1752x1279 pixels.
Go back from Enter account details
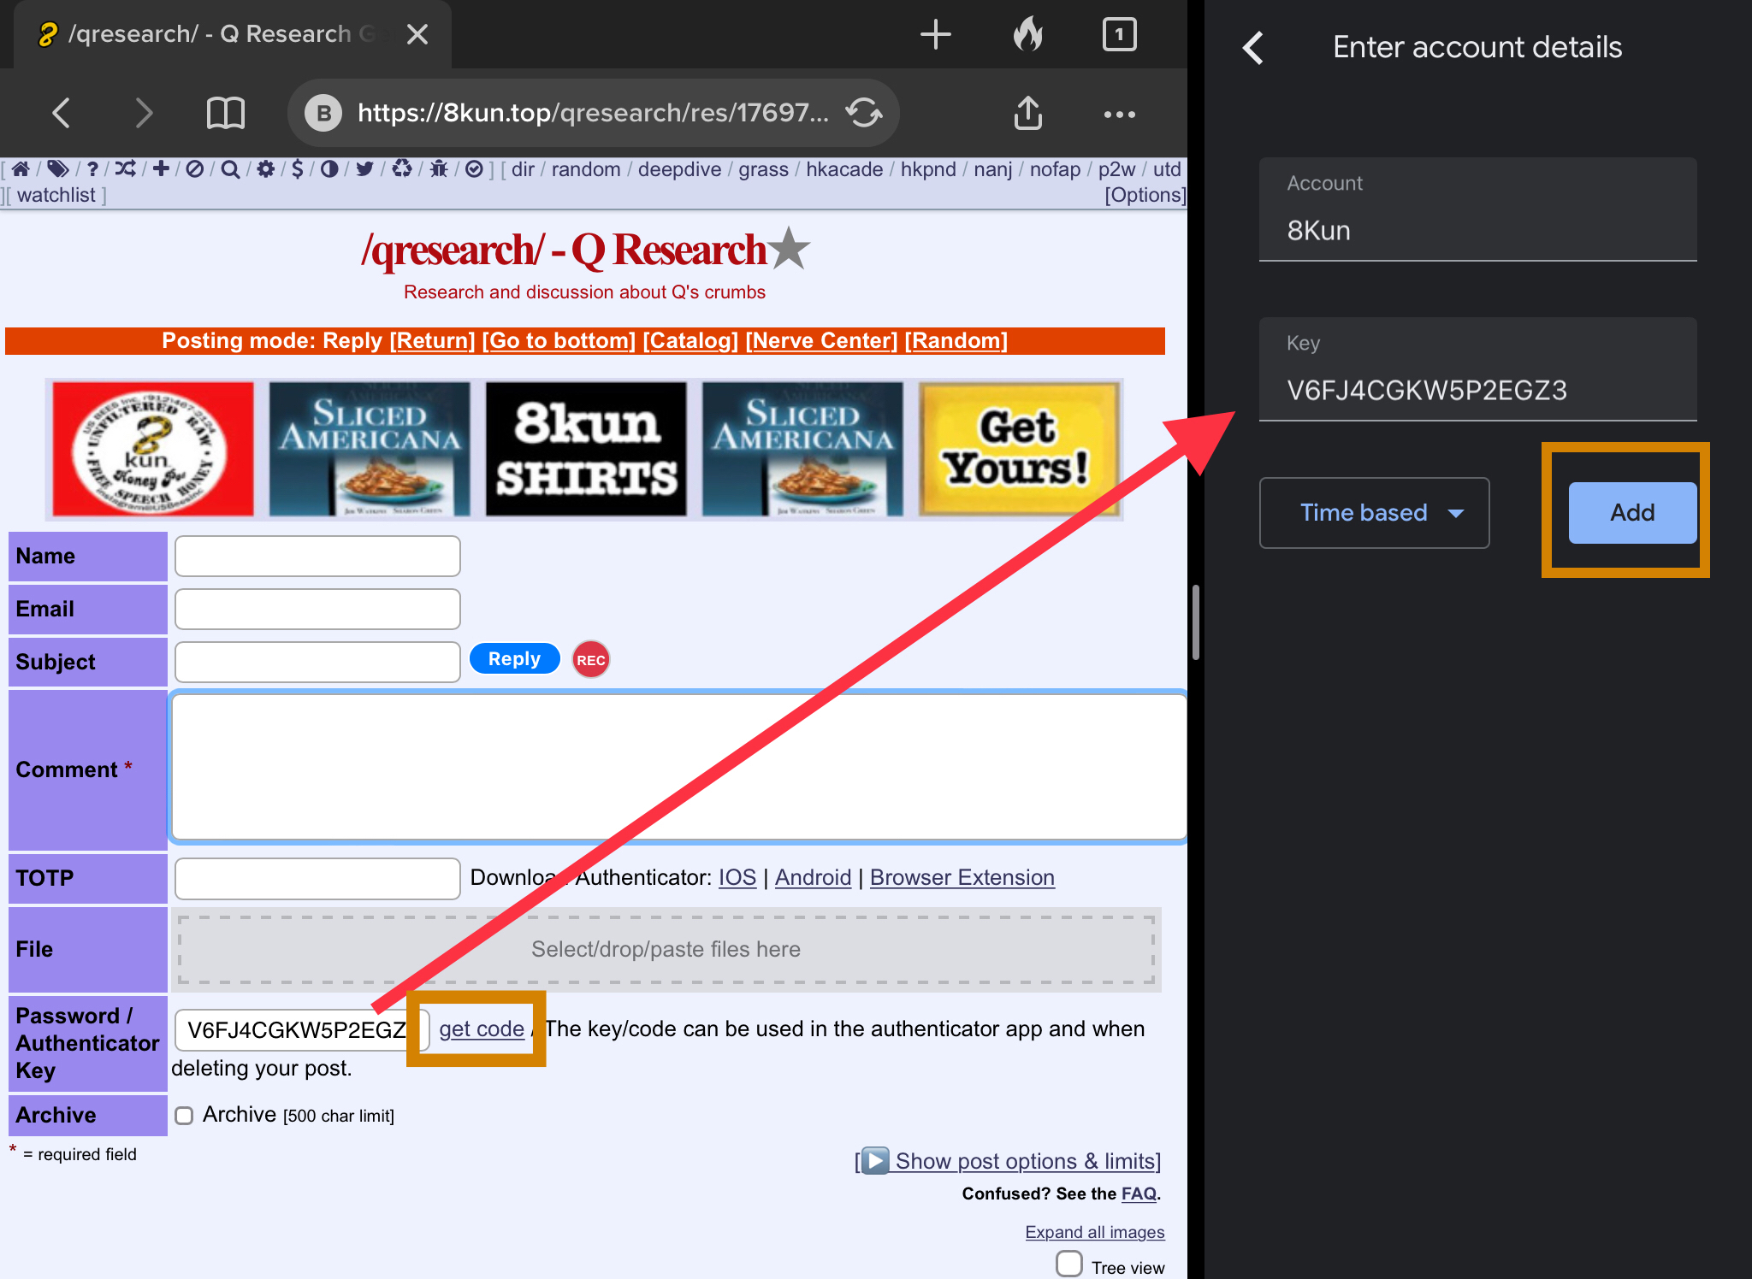1253,47
